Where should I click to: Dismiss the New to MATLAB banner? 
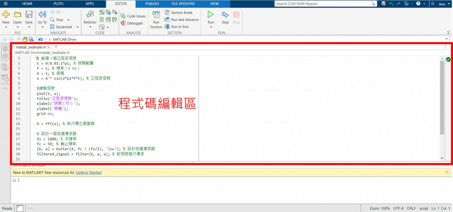click(x=447, y=172)
